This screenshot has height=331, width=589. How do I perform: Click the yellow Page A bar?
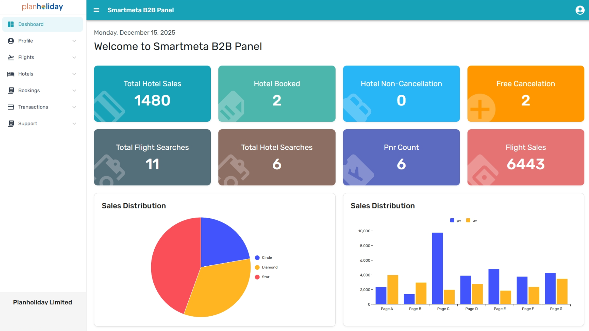(x=393, y=290)
